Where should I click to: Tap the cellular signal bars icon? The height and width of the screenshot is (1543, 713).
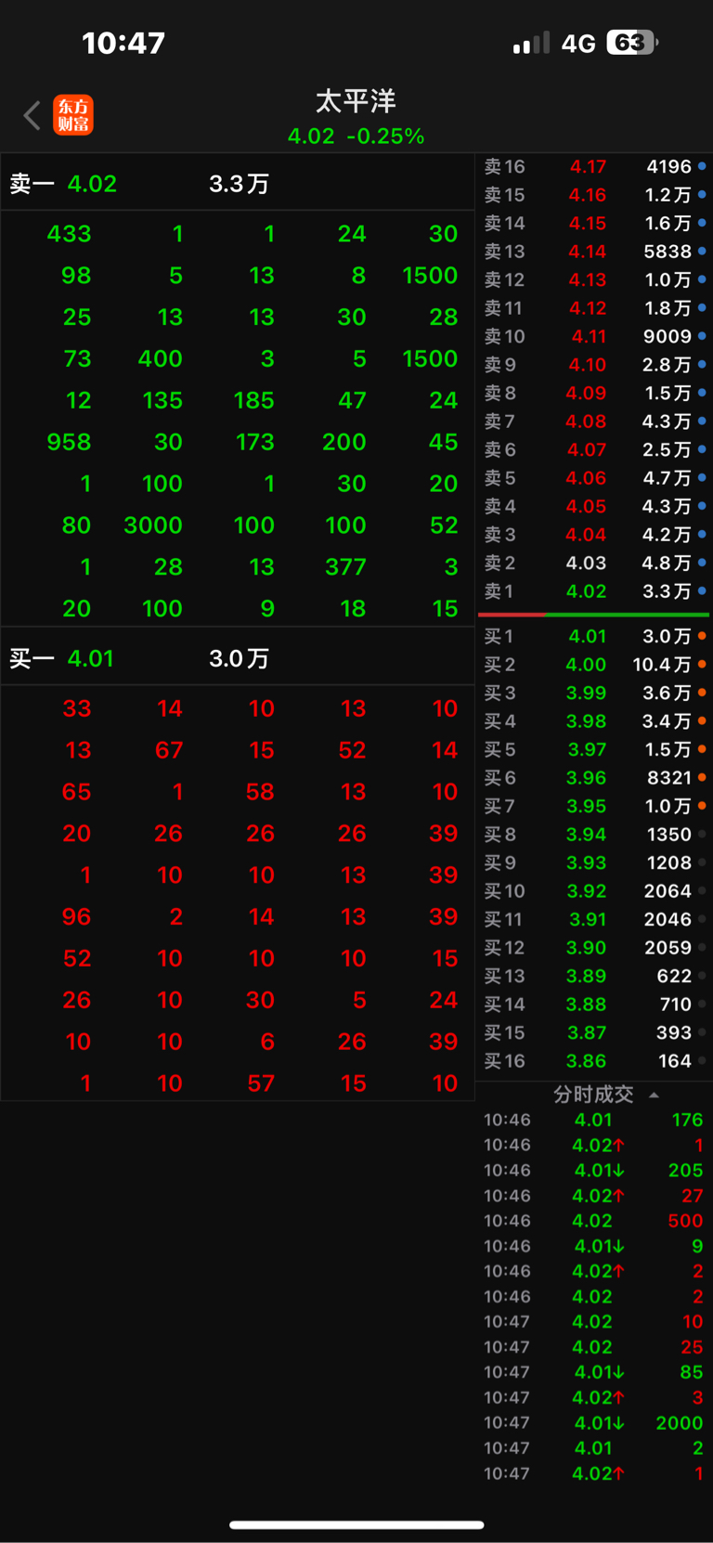point(531,44)
